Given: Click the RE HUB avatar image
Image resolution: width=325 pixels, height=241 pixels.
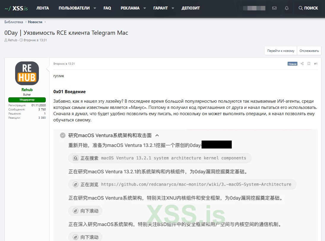Looking at the screenshot, I should coord(27,73).
